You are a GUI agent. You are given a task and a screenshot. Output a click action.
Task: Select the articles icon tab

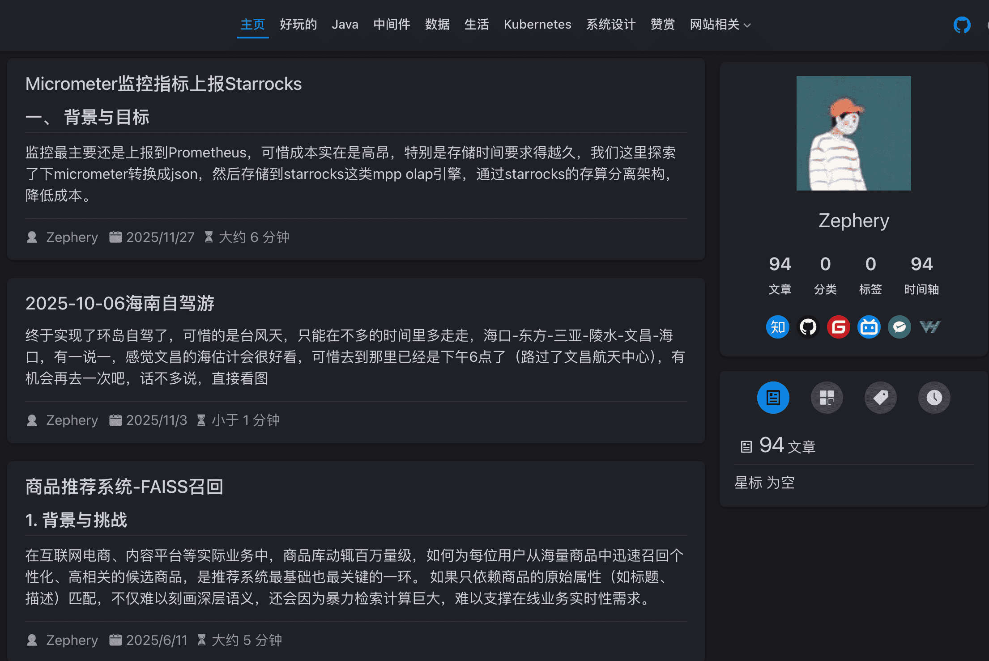(773, 398)
